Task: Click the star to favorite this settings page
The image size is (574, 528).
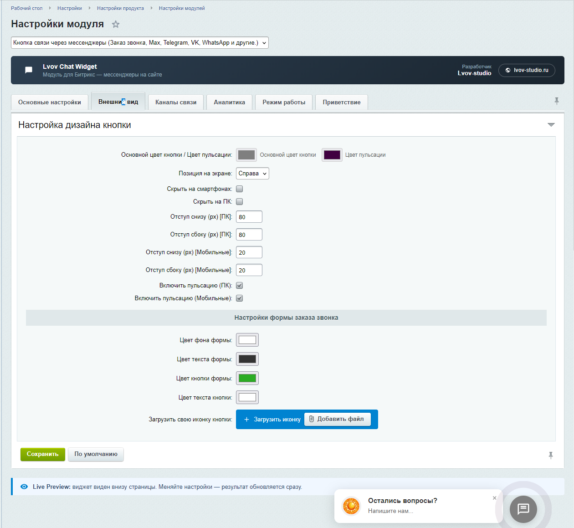Action: (x=115, y=24)
